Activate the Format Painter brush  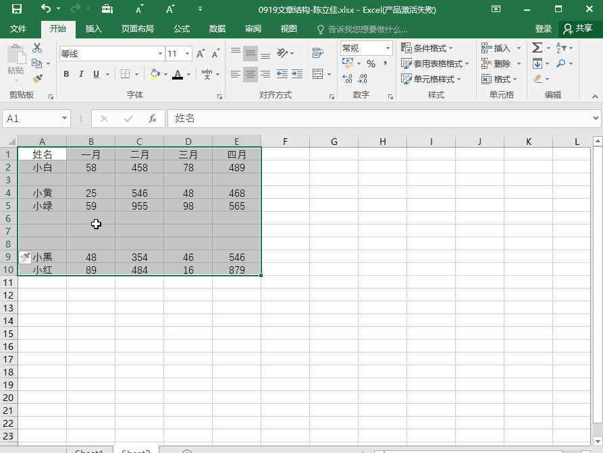(37, 79)
